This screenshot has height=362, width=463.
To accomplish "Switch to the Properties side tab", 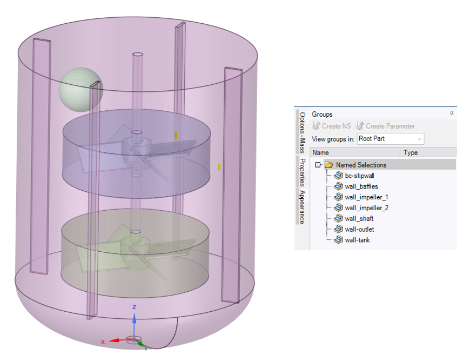I will pos(303,172).
